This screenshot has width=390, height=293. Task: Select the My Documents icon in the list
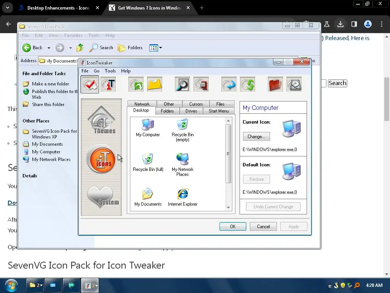(148, 197)
